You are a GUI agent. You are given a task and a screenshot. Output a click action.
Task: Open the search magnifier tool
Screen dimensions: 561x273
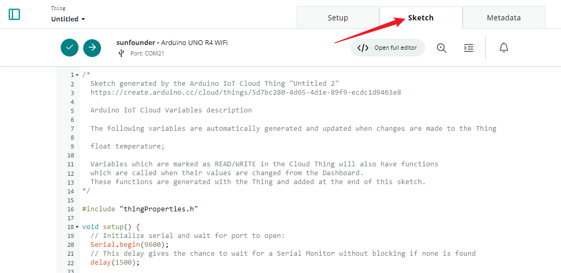(442, 48)
